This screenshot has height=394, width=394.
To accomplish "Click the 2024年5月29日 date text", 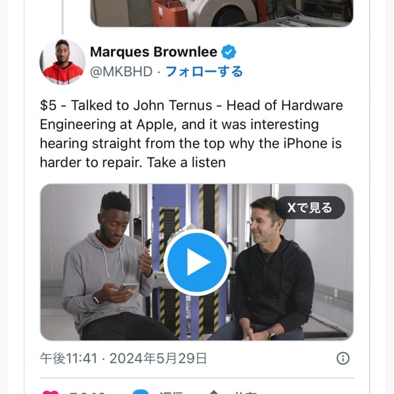I will [158, 359].
